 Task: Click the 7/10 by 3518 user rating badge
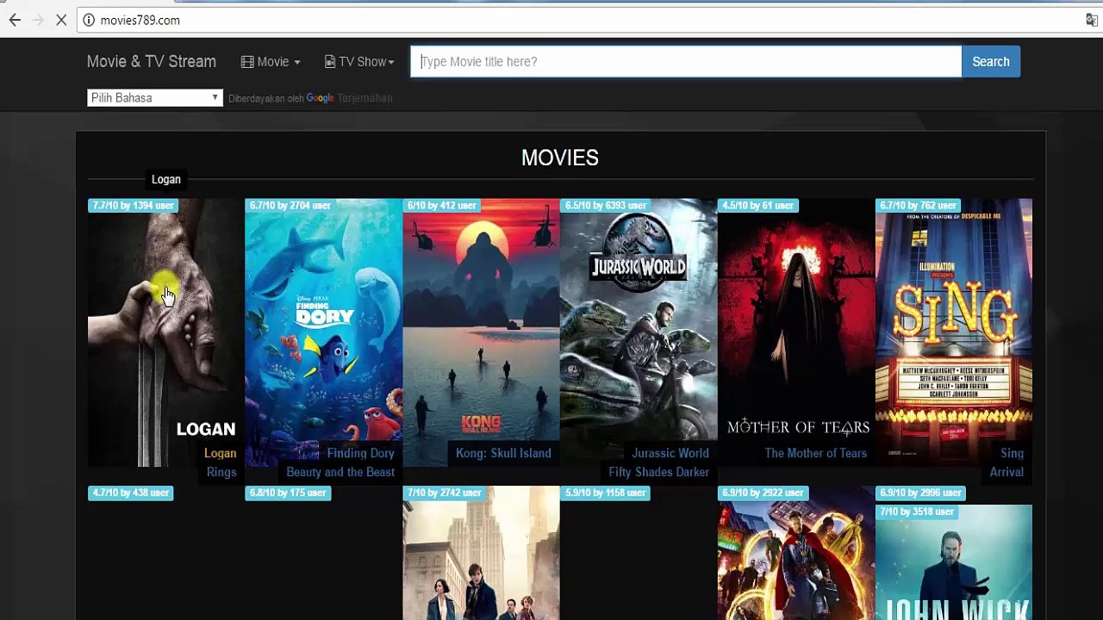coord(918,512)
